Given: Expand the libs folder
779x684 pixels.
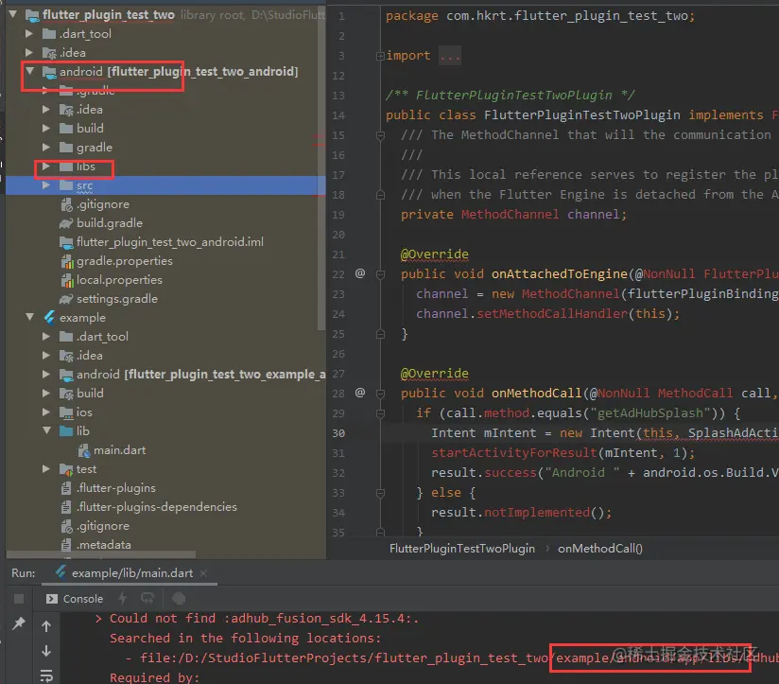Looking at the screenshot, I should [x=46, y=166].
